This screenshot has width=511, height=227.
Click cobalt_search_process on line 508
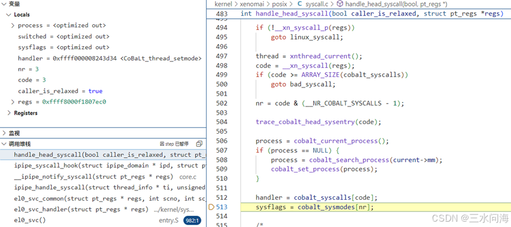tap(349, 160)
